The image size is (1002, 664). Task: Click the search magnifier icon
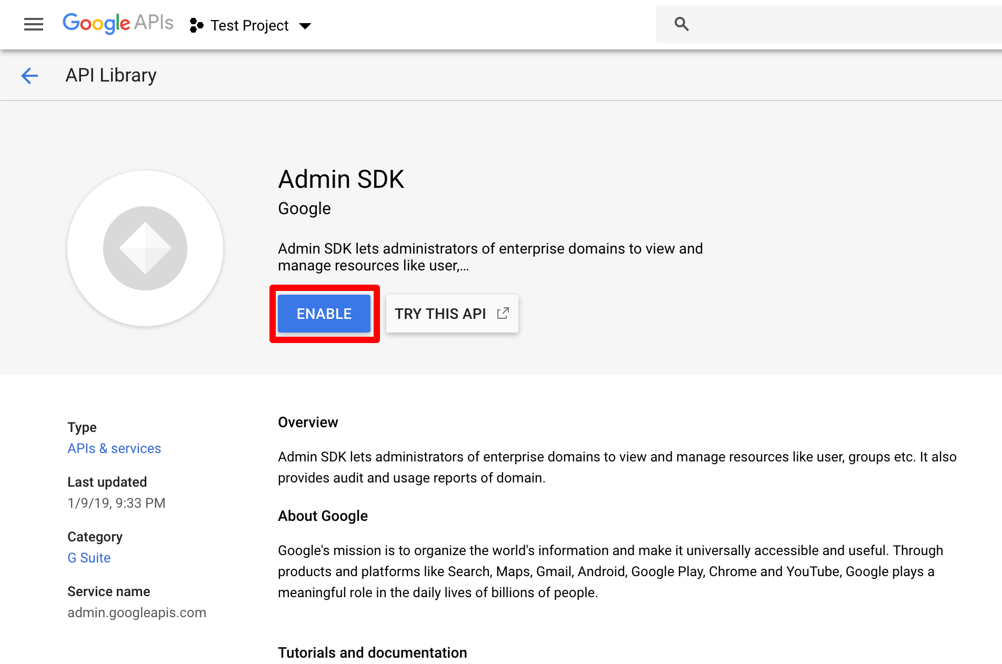pos(682,24)
